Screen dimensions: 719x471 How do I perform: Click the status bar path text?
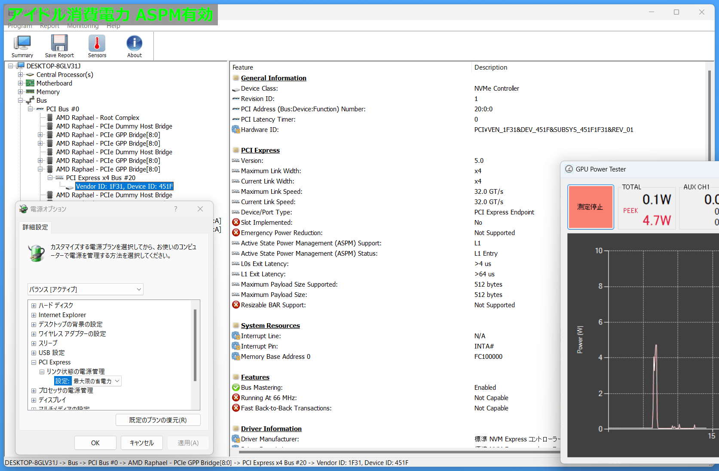pos(207,463)
